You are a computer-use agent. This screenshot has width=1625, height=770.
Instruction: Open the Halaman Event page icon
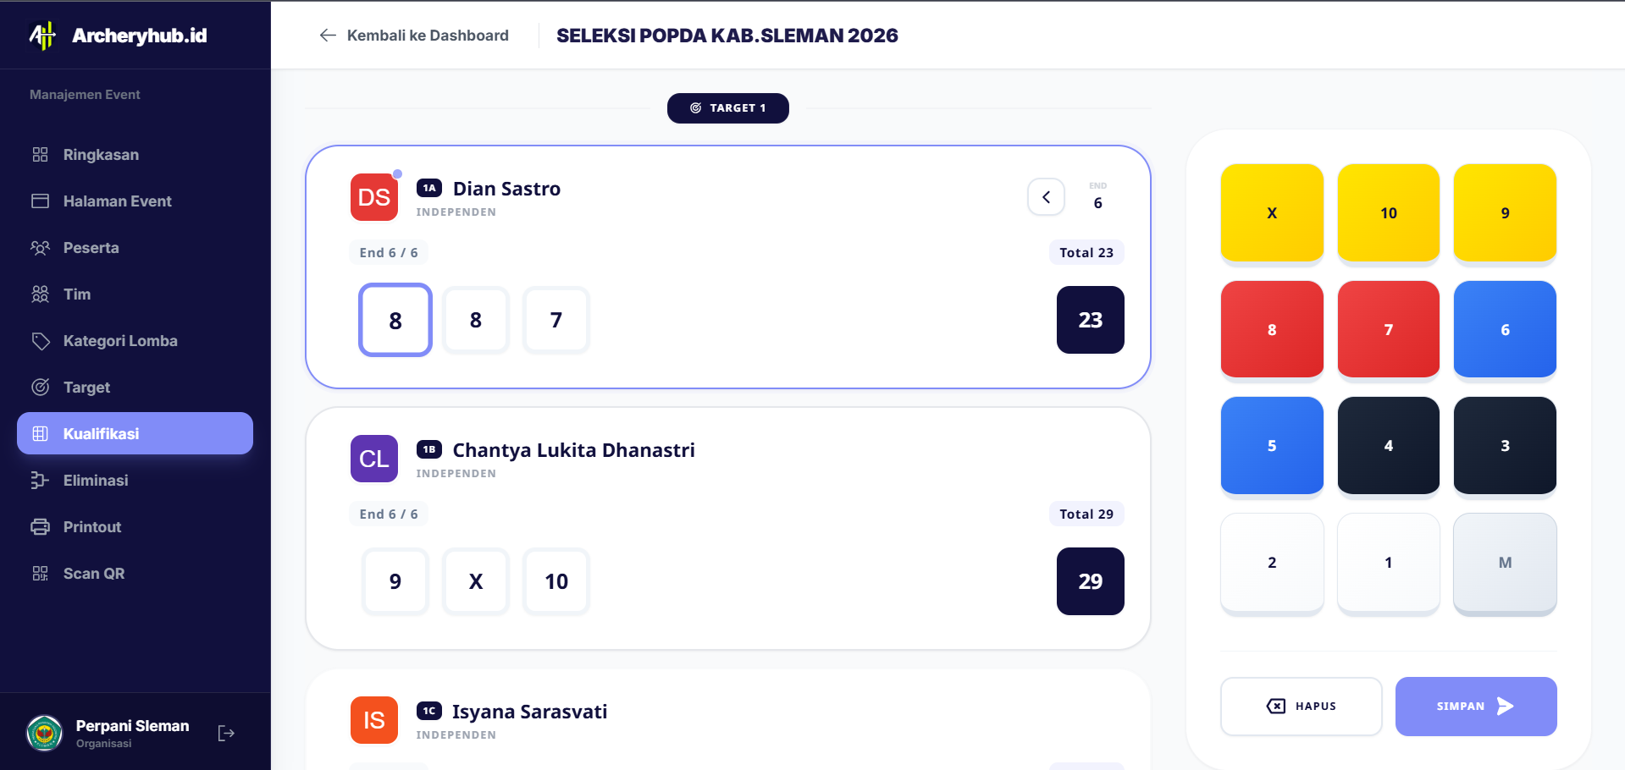coord(40,201)
